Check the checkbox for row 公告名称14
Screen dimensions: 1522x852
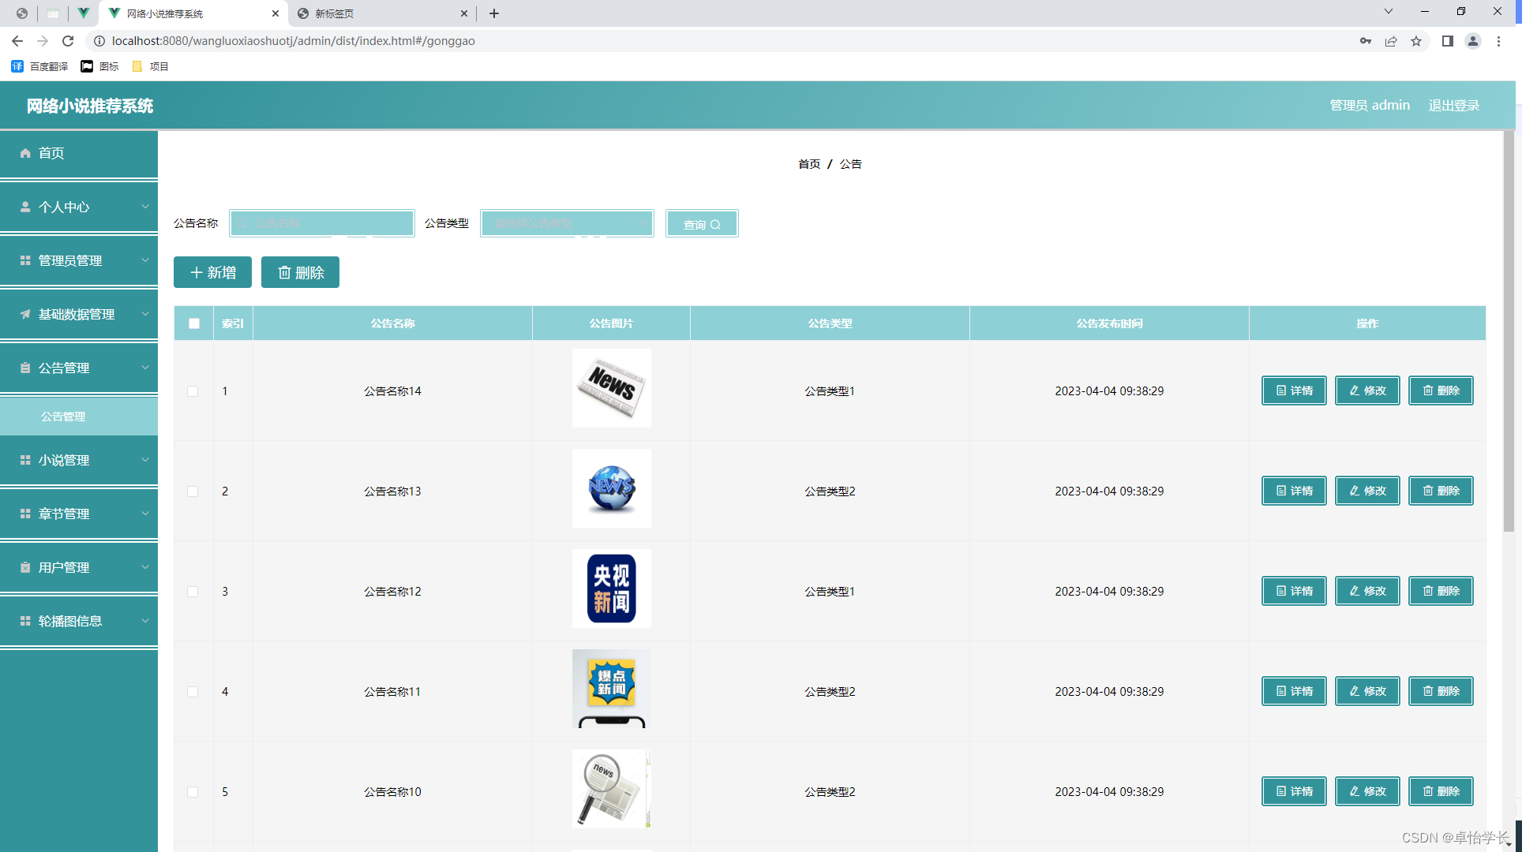[x=193, y=391]
